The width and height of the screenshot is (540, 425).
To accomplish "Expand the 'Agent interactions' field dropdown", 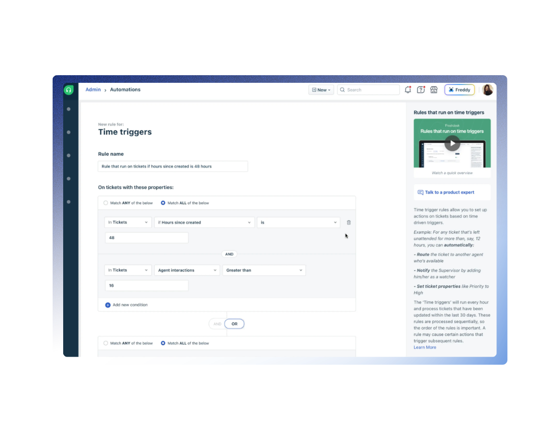I will [187, 270].
